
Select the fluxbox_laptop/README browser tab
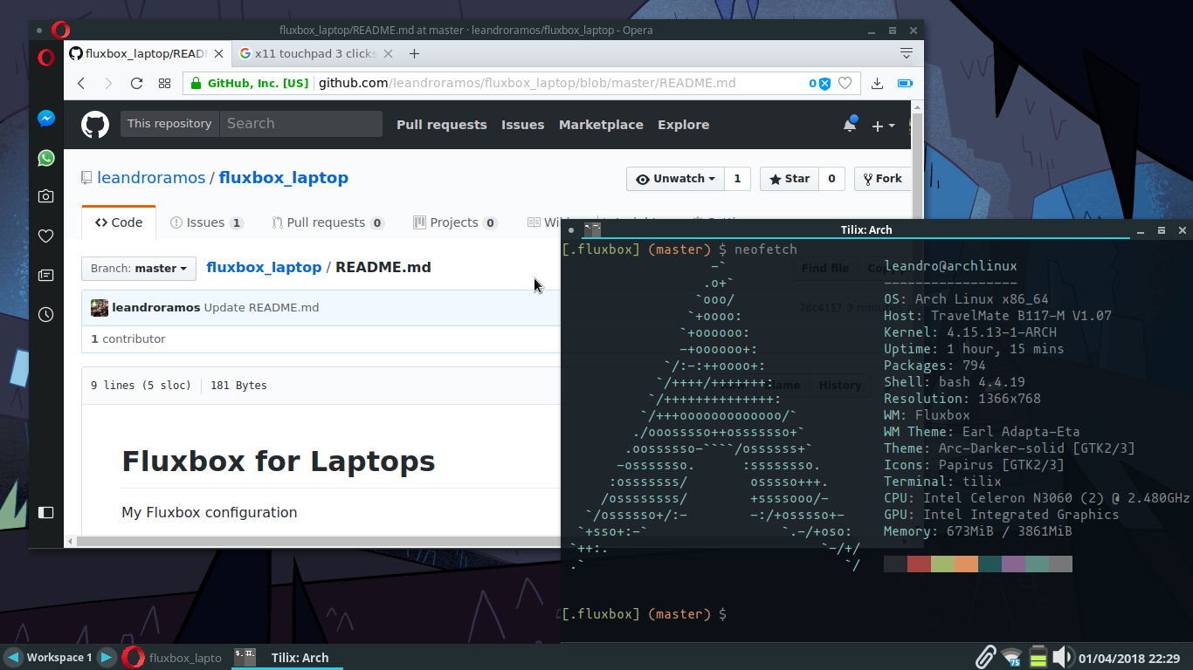(x=147, y=53)
